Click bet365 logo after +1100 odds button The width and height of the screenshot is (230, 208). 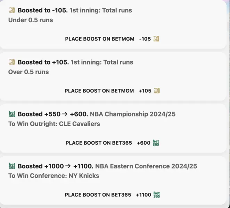(x=156, y=195)
